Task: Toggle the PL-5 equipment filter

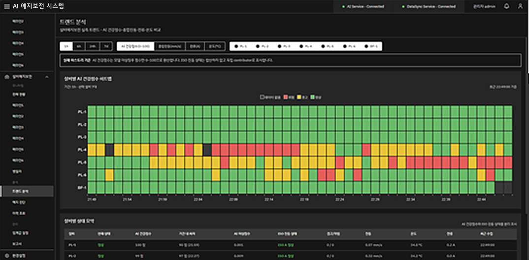Action: tap(328, 46)
